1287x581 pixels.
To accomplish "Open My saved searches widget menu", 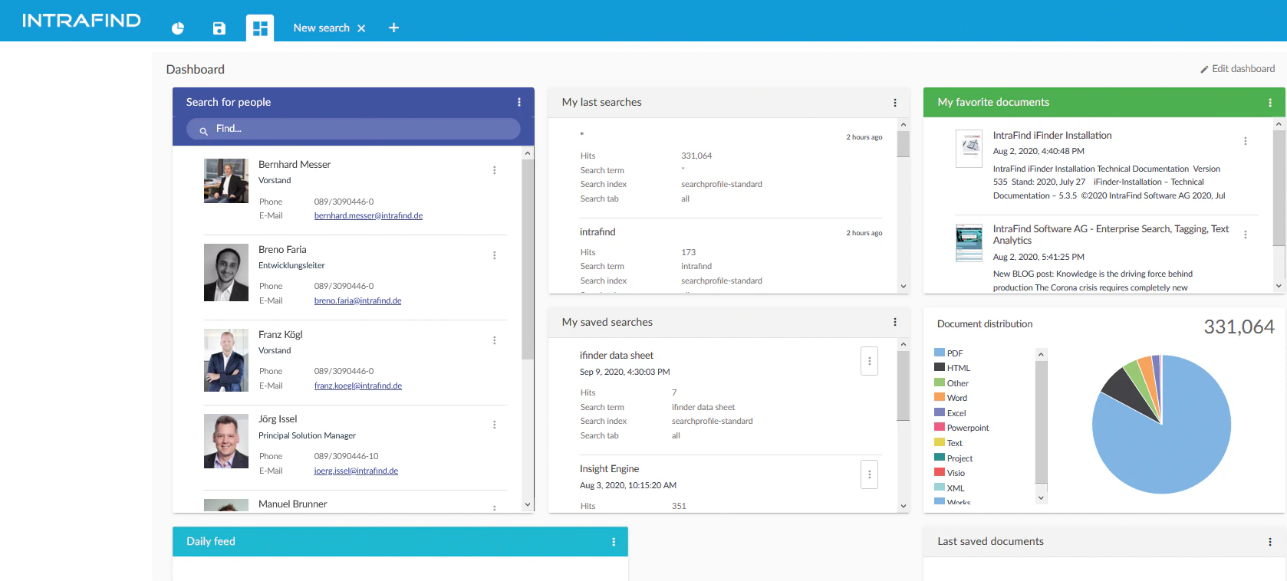I will click(x=894, y=322).
